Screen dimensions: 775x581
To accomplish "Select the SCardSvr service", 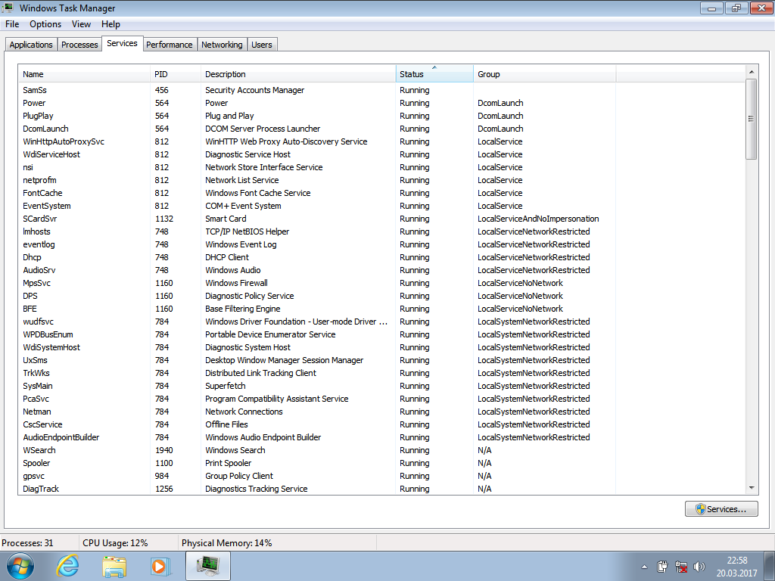I will coord(40,219).
